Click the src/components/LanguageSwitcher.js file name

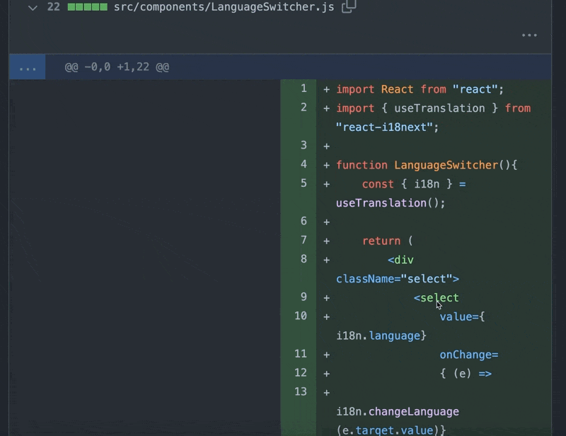(x=224, y=7)
